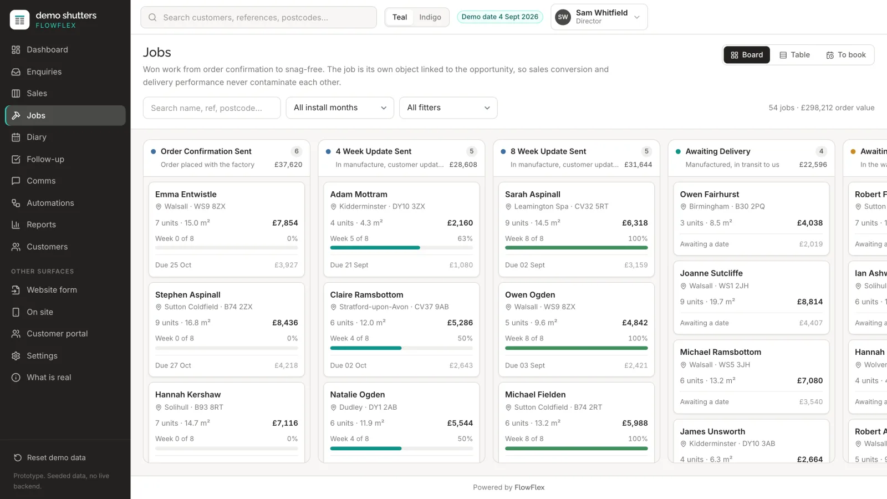Open Reports from sidebar menu
The image size is (887, 499).
click(65, 225)
